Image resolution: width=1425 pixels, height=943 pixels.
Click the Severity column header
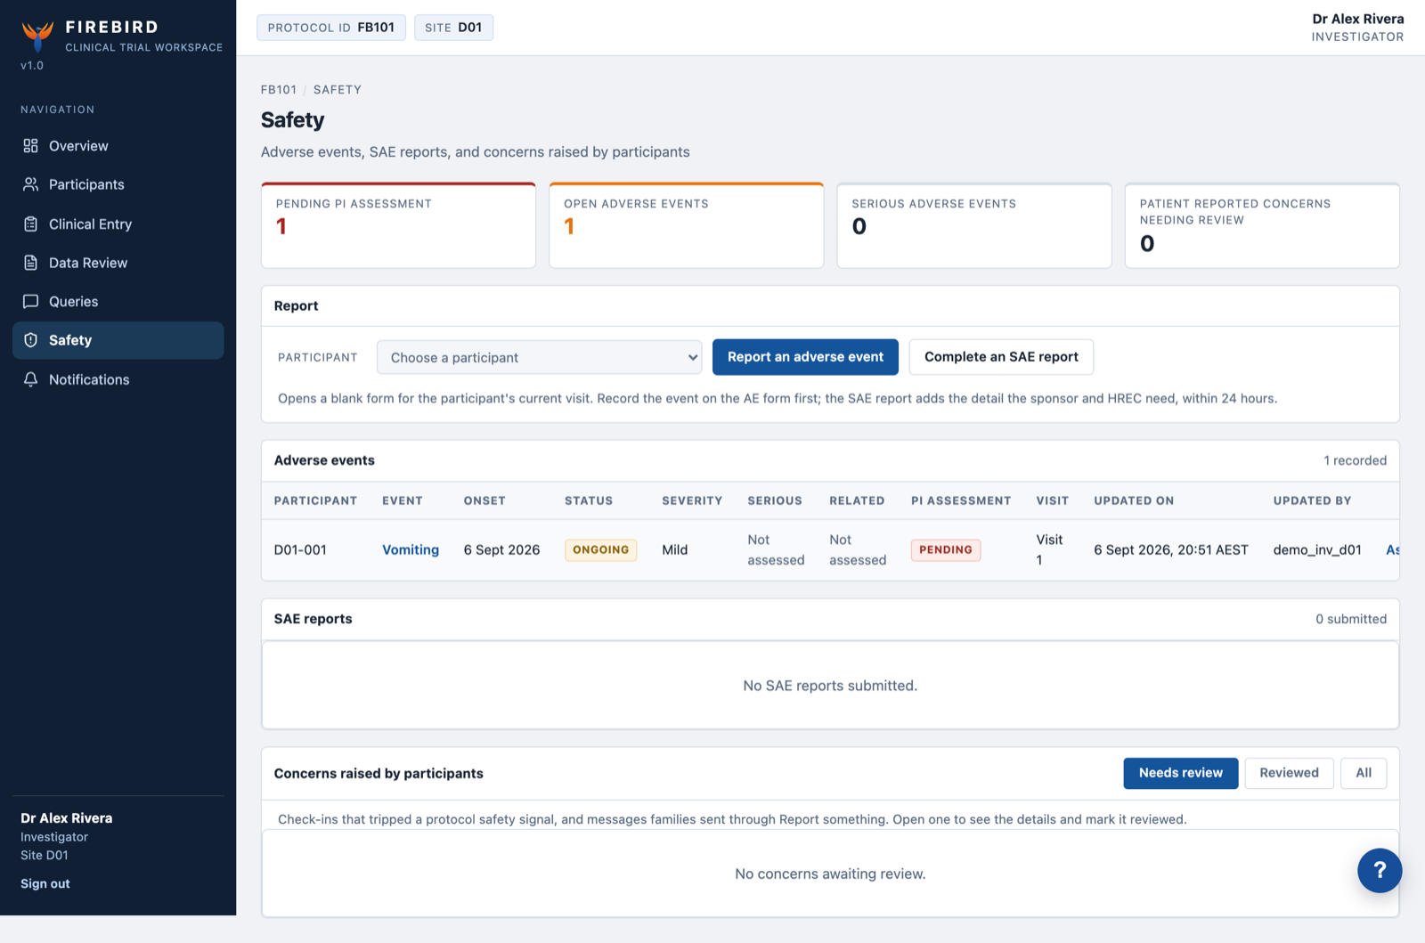pos(692,500)
